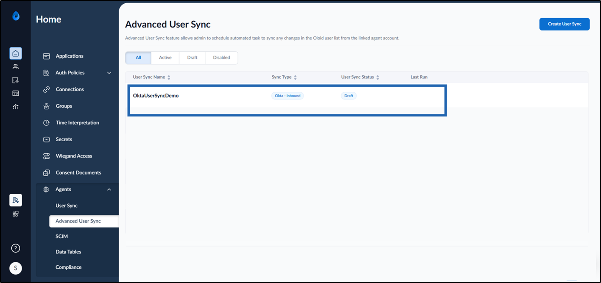
Task: Open Secrets in the sidebar
Action: coord(64,139)
